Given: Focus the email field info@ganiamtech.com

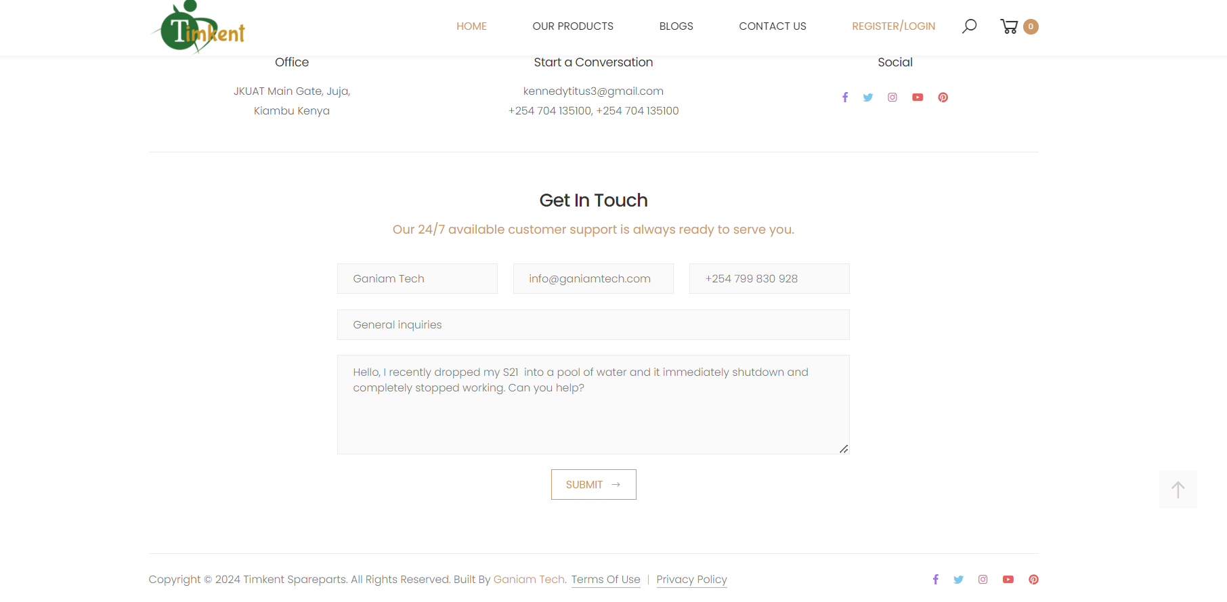Looking at the screenshot, I should click(x=593, y=279).
